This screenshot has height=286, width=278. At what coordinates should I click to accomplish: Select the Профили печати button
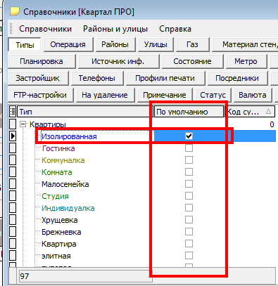pos(165,78)
